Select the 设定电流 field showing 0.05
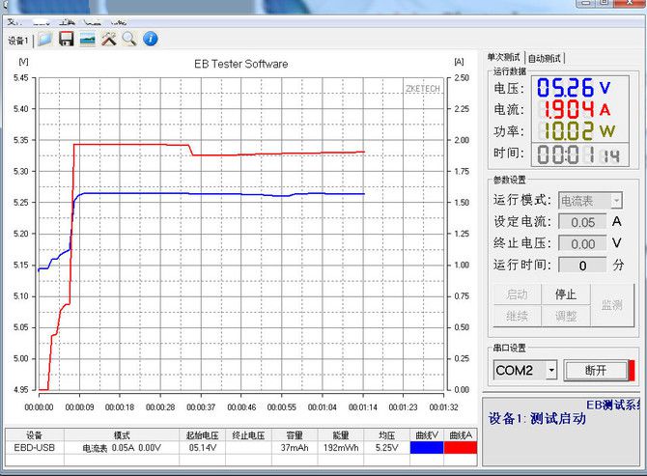Viewport: 647px width, 476px height. pos(582,222)
